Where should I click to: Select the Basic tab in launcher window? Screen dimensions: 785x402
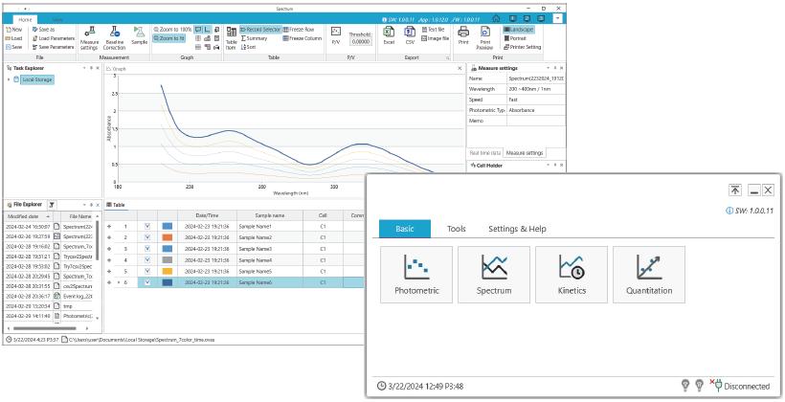[405, 229]
